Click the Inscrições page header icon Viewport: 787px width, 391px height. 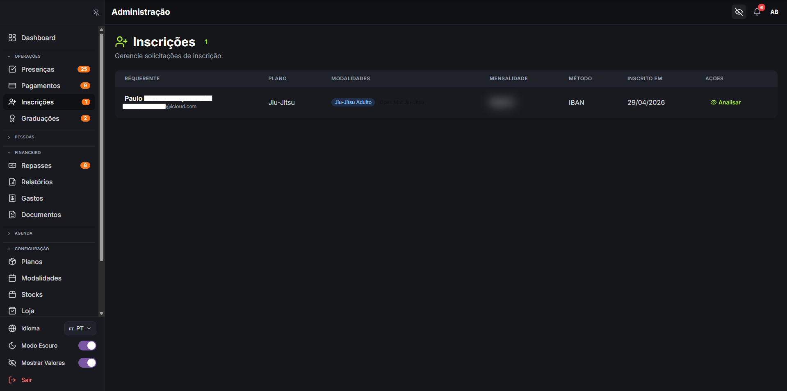click(121, 42)
